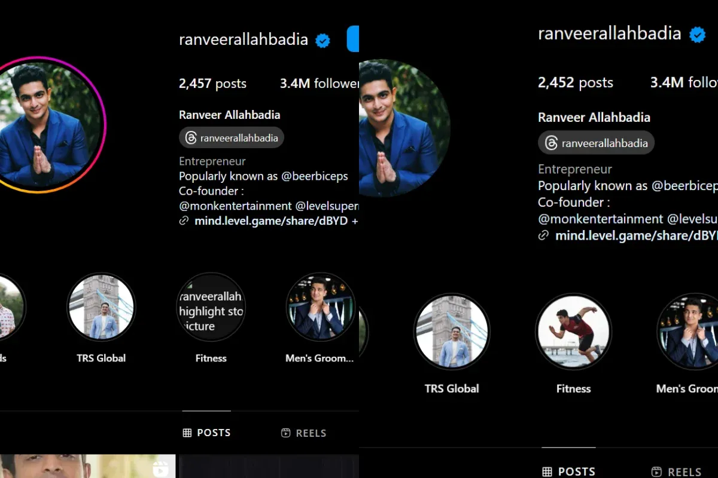This screenshot has height=478, width=718.
Task: Click link chain icon in left bio
Action: [x=184, y=221]
